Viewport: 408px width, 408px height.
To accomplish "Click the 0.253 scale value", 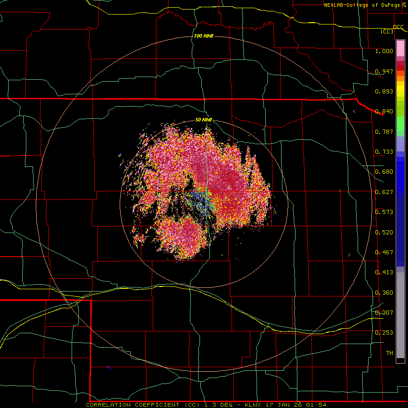I will click(384, 333).
